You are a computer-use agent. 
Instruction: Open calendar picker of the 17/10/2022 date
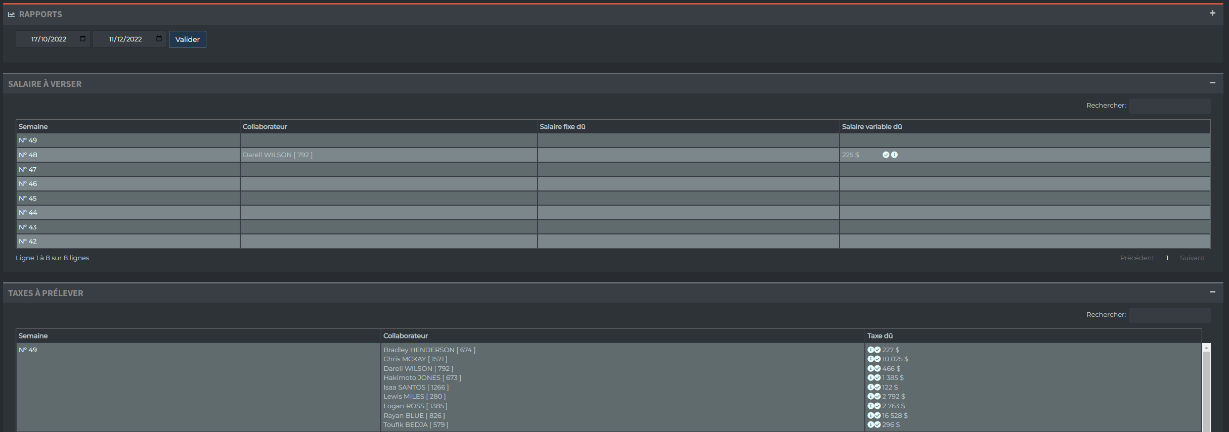82,39
